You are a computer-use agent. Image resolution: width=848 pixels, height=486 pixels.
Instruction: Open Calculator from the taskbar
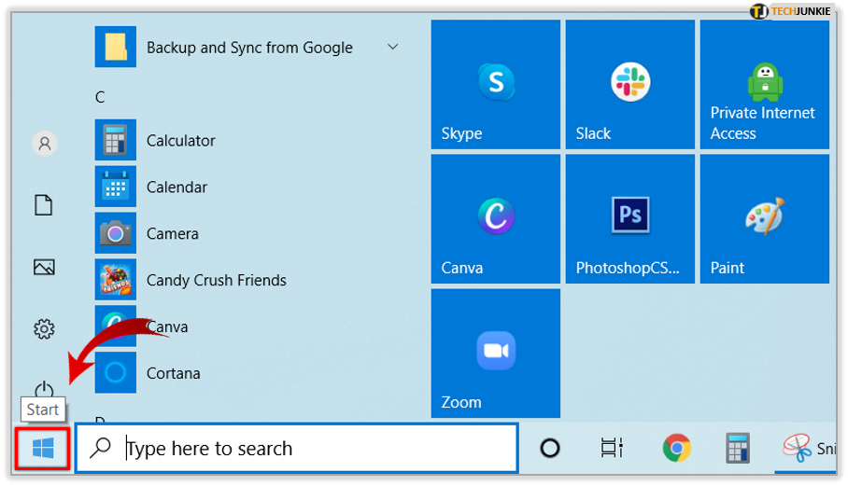coord(738,448)
